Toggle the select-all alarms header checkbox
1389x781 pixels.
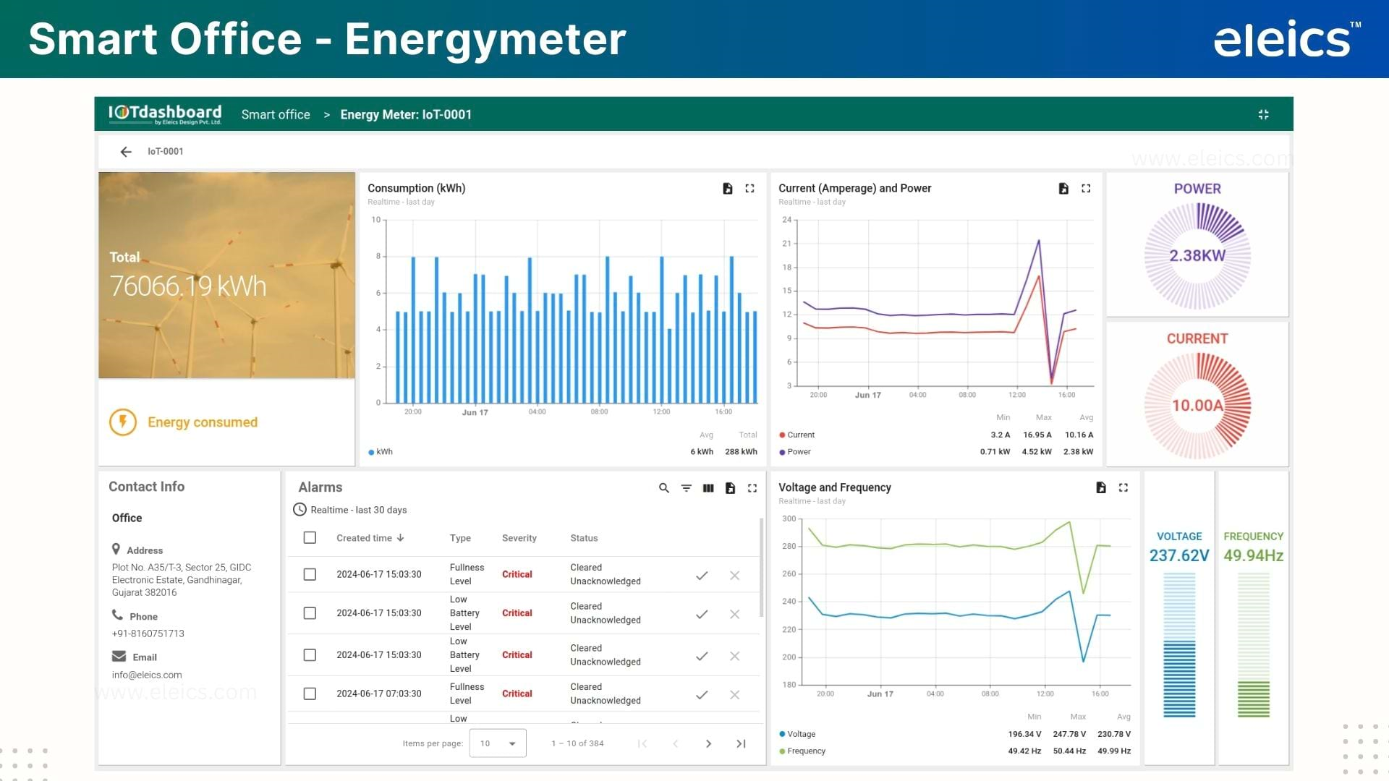coord(310,538)
